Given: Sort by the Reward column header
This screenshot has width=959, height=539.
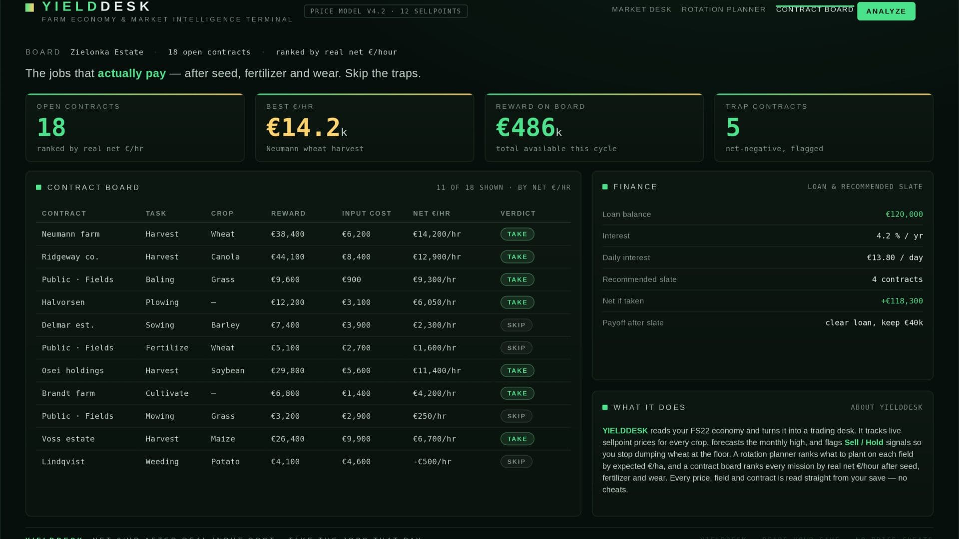Looking at the screenshot, I should (288, 213).
